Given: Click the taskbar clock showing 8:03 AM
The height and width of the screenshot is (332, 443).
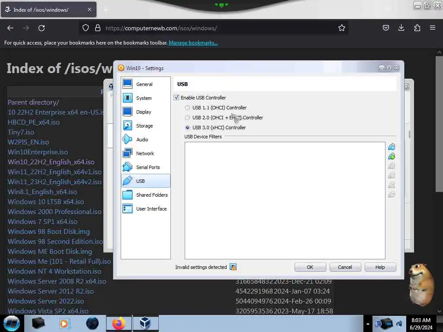Looking at the screenshot, I should coord(421,324).
